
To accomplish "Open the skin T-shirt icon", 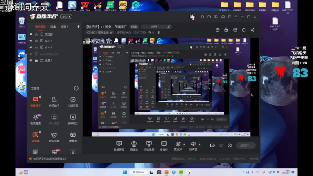I will 229,17.
